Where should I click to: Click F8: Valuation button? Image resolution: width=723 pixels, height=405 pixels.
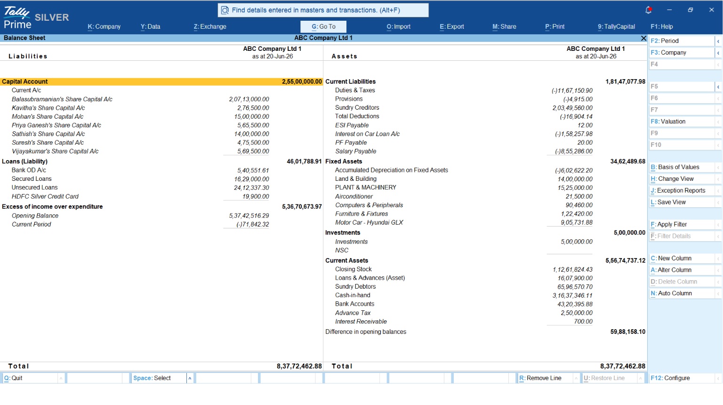click(x=682, y=121)
